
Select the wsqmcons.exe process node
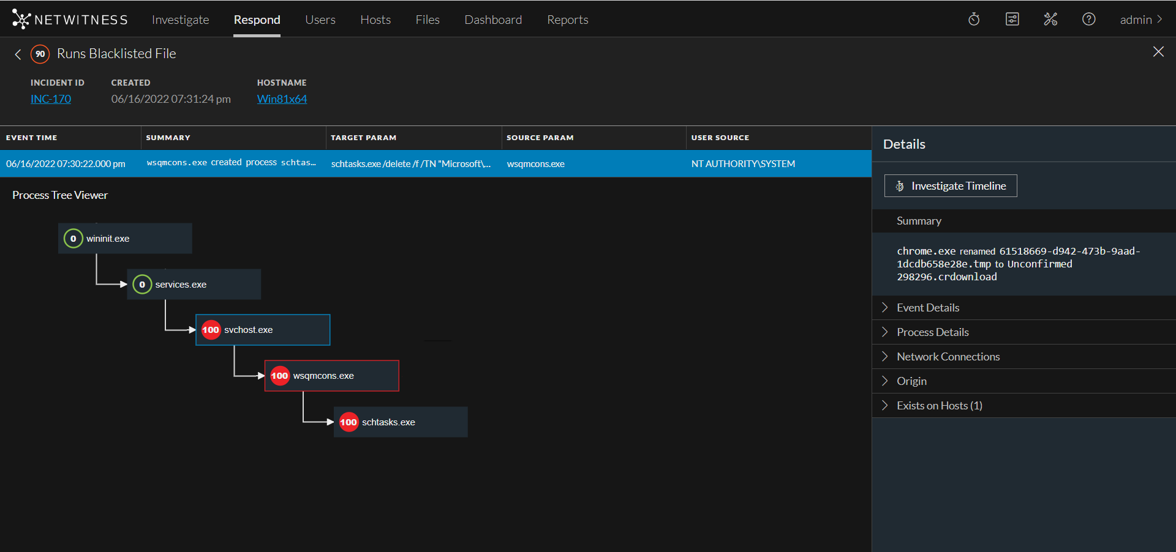pyautogui.click(x=331, y=376)
